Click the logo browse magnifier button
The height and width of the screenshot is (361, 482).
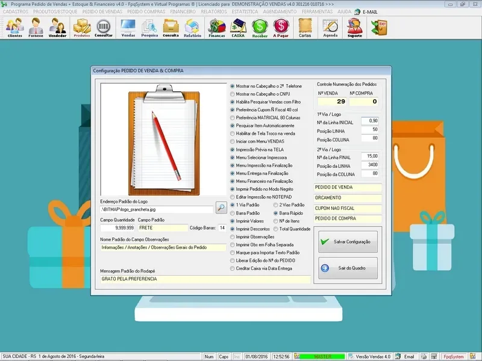pos(221,208)
